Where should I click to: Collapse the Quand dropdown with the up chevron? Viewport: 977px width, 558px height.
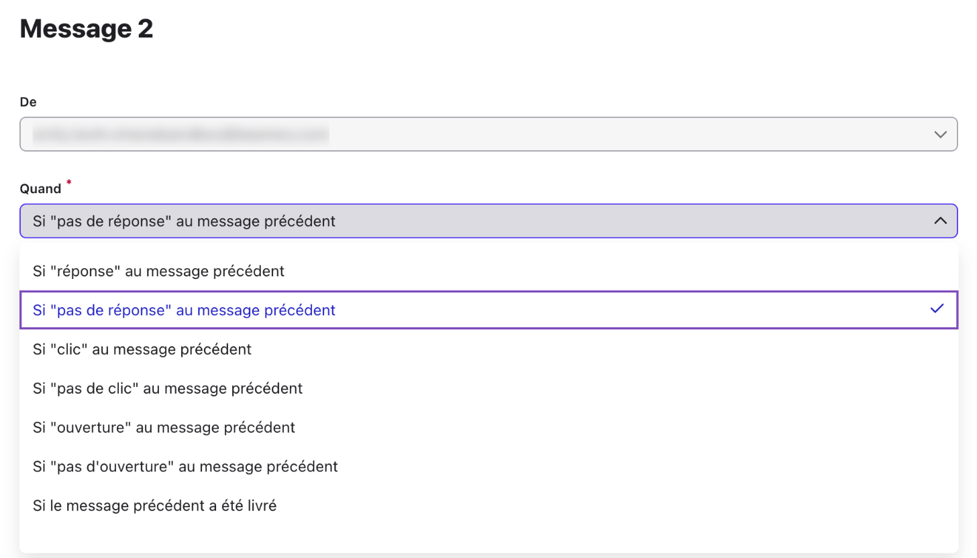[940, 221]
